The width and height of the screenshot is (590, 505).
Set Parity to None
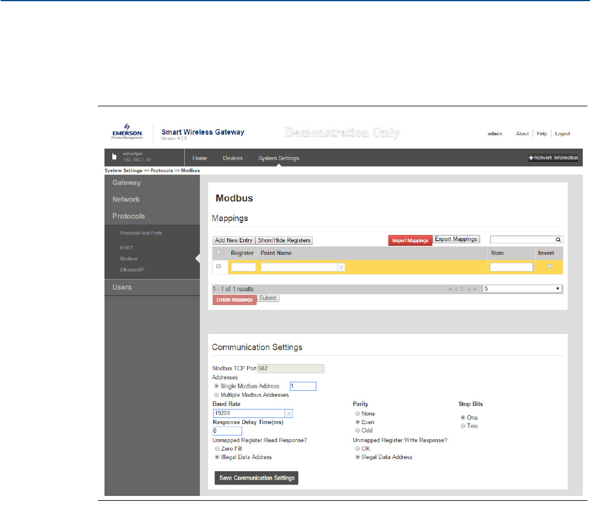[x=358, y=414]
